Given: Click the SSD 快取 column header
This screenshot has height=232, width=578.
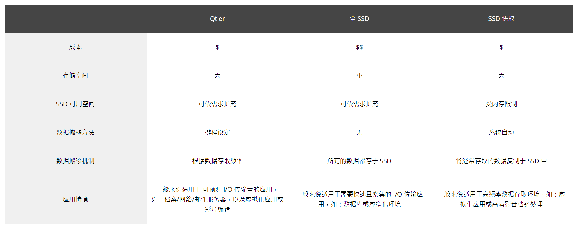Looking at the screenshot, I should click(x=501, y=18).
